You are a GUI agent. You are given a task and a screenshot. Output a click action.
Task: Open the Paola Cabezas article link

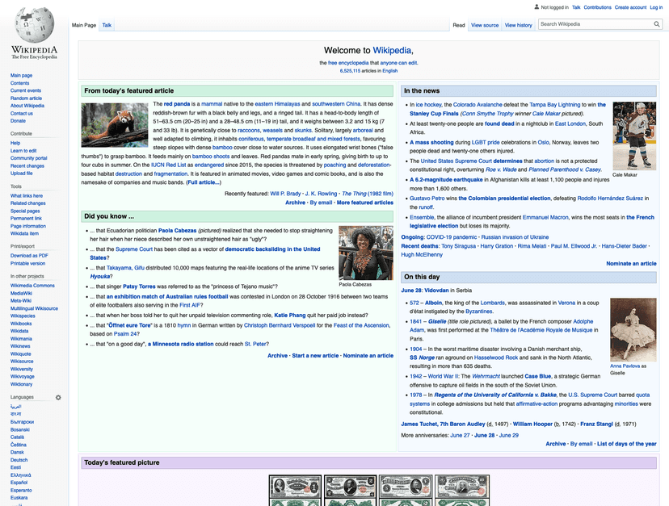(177, 231)
